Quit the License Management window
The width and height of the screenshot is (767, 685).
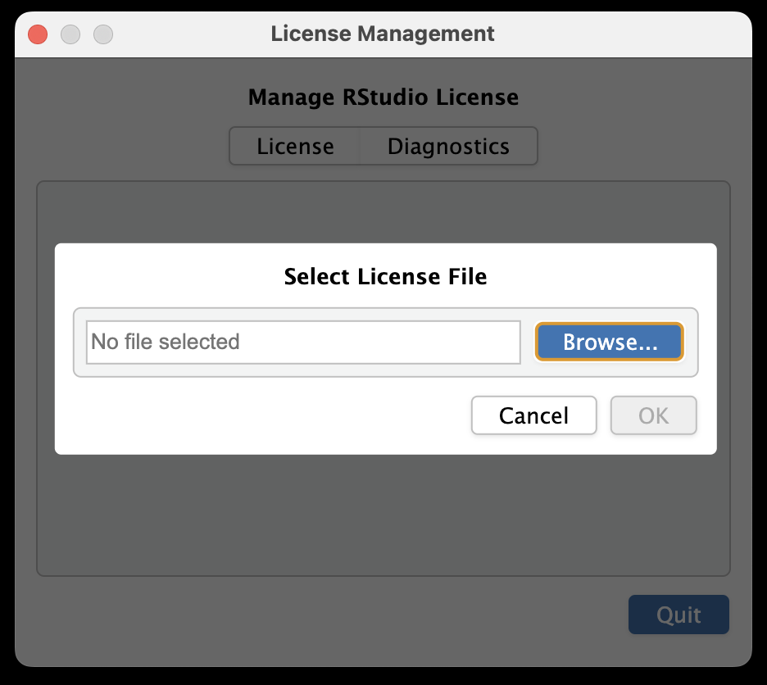pos(678,615)
